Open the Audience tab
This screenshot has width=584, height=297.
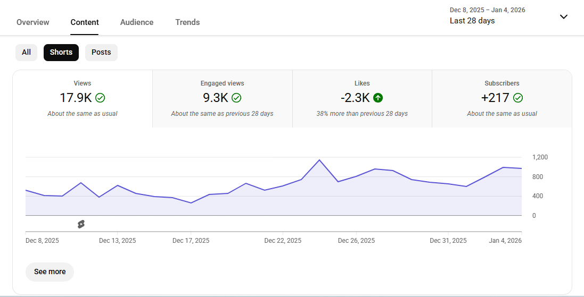coord(137,22)
